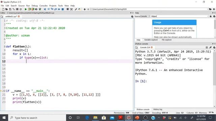Viewport: 216px width, 121px height.
Task: Create a new file from toolbar
Action: click(3, 9)
